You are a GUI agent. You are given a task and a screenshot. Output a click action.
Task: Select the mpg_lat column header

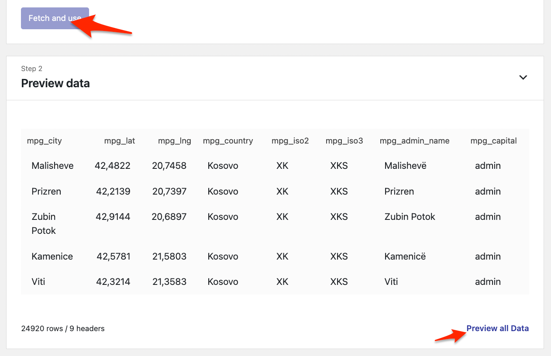click(x=120, y=141)
